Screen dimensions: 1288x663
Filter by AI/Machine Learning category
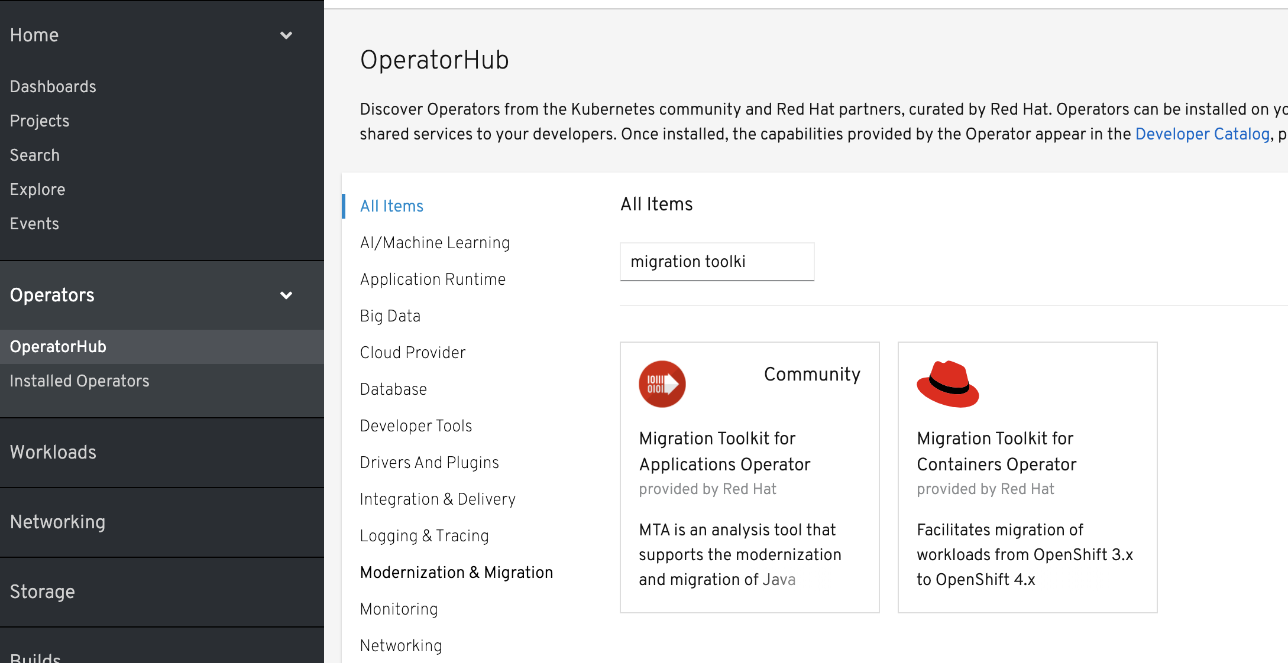435,243
